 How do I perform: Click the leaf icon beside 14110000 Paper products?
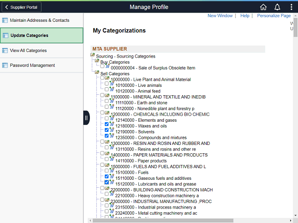click(112, 159)
